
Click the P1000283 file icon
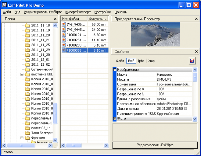click(x=64, y=45)
